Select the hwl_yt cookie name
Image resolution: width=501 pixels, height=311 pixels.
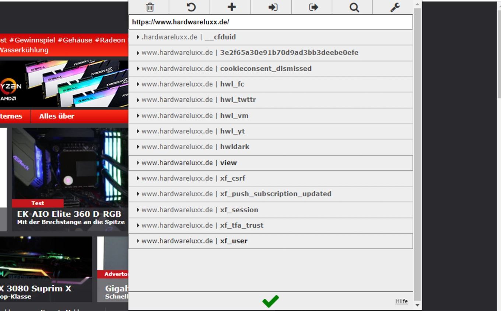(x=232, y=131)
